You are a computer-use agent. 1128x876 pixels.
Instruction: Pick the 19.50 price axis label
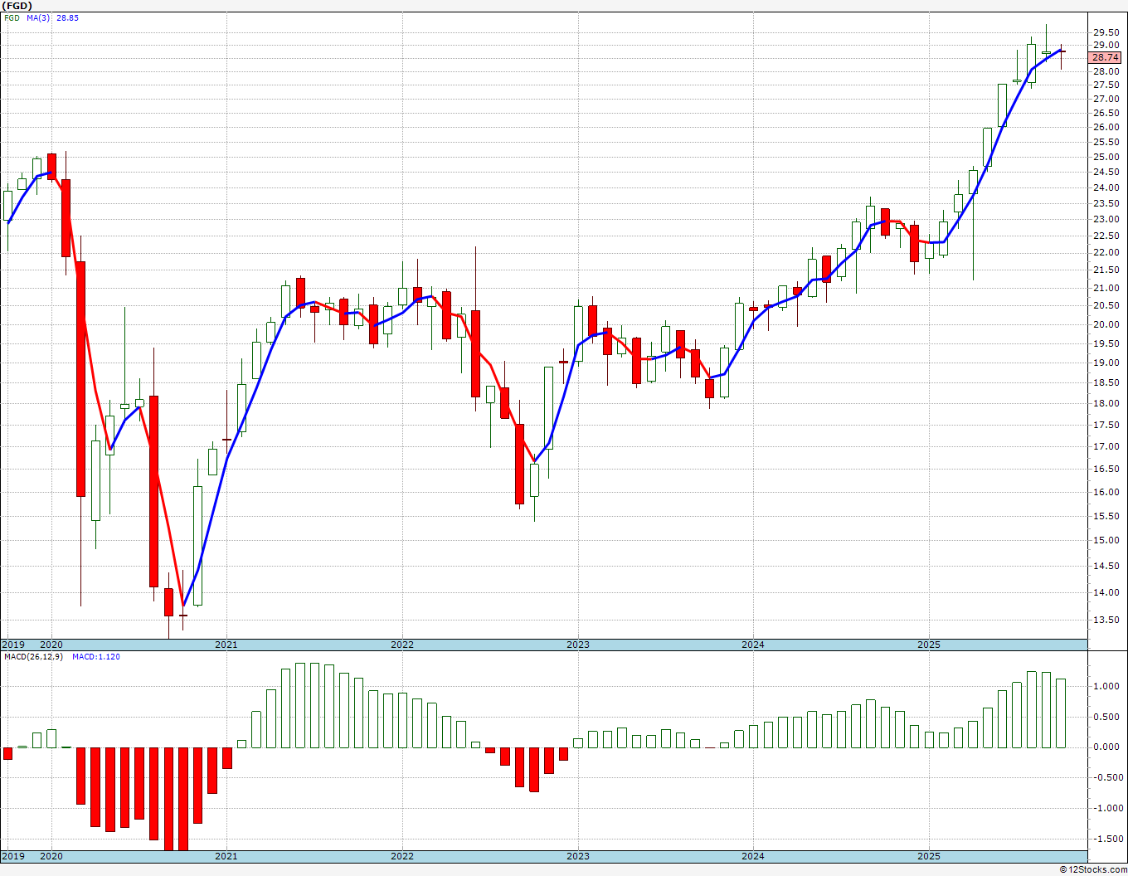tap(1106, 343)
